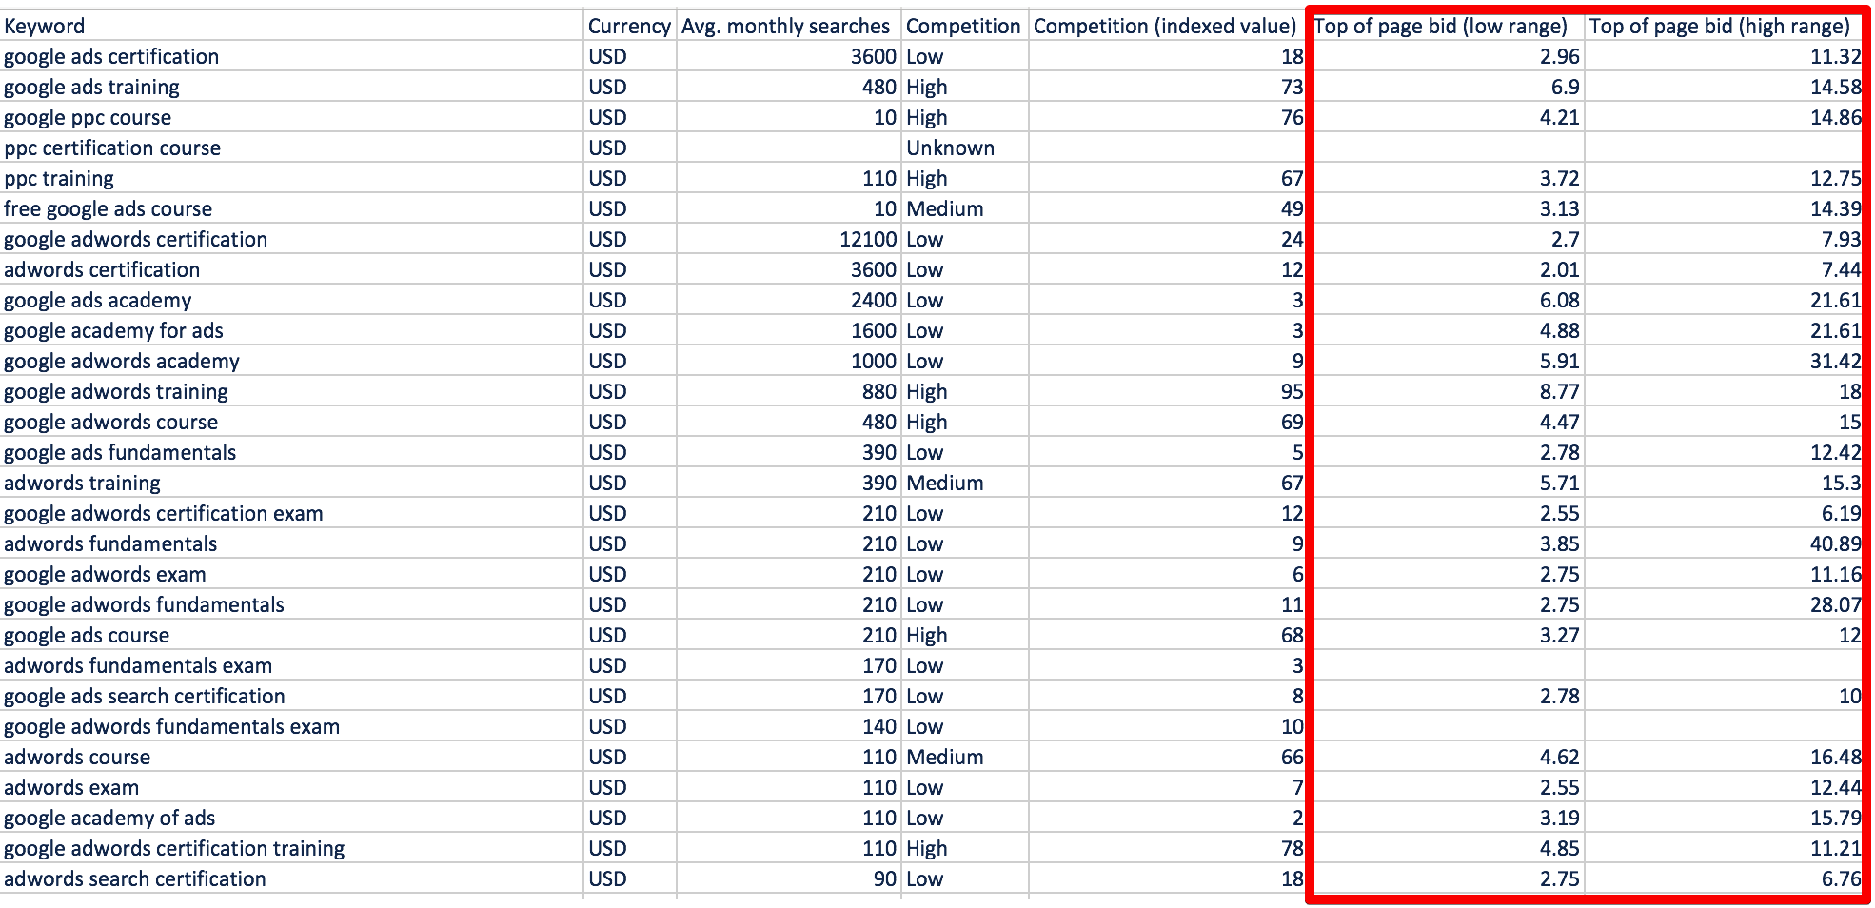Select the high range bid 7.93
1875x908 pixels.
point(1724,239)
